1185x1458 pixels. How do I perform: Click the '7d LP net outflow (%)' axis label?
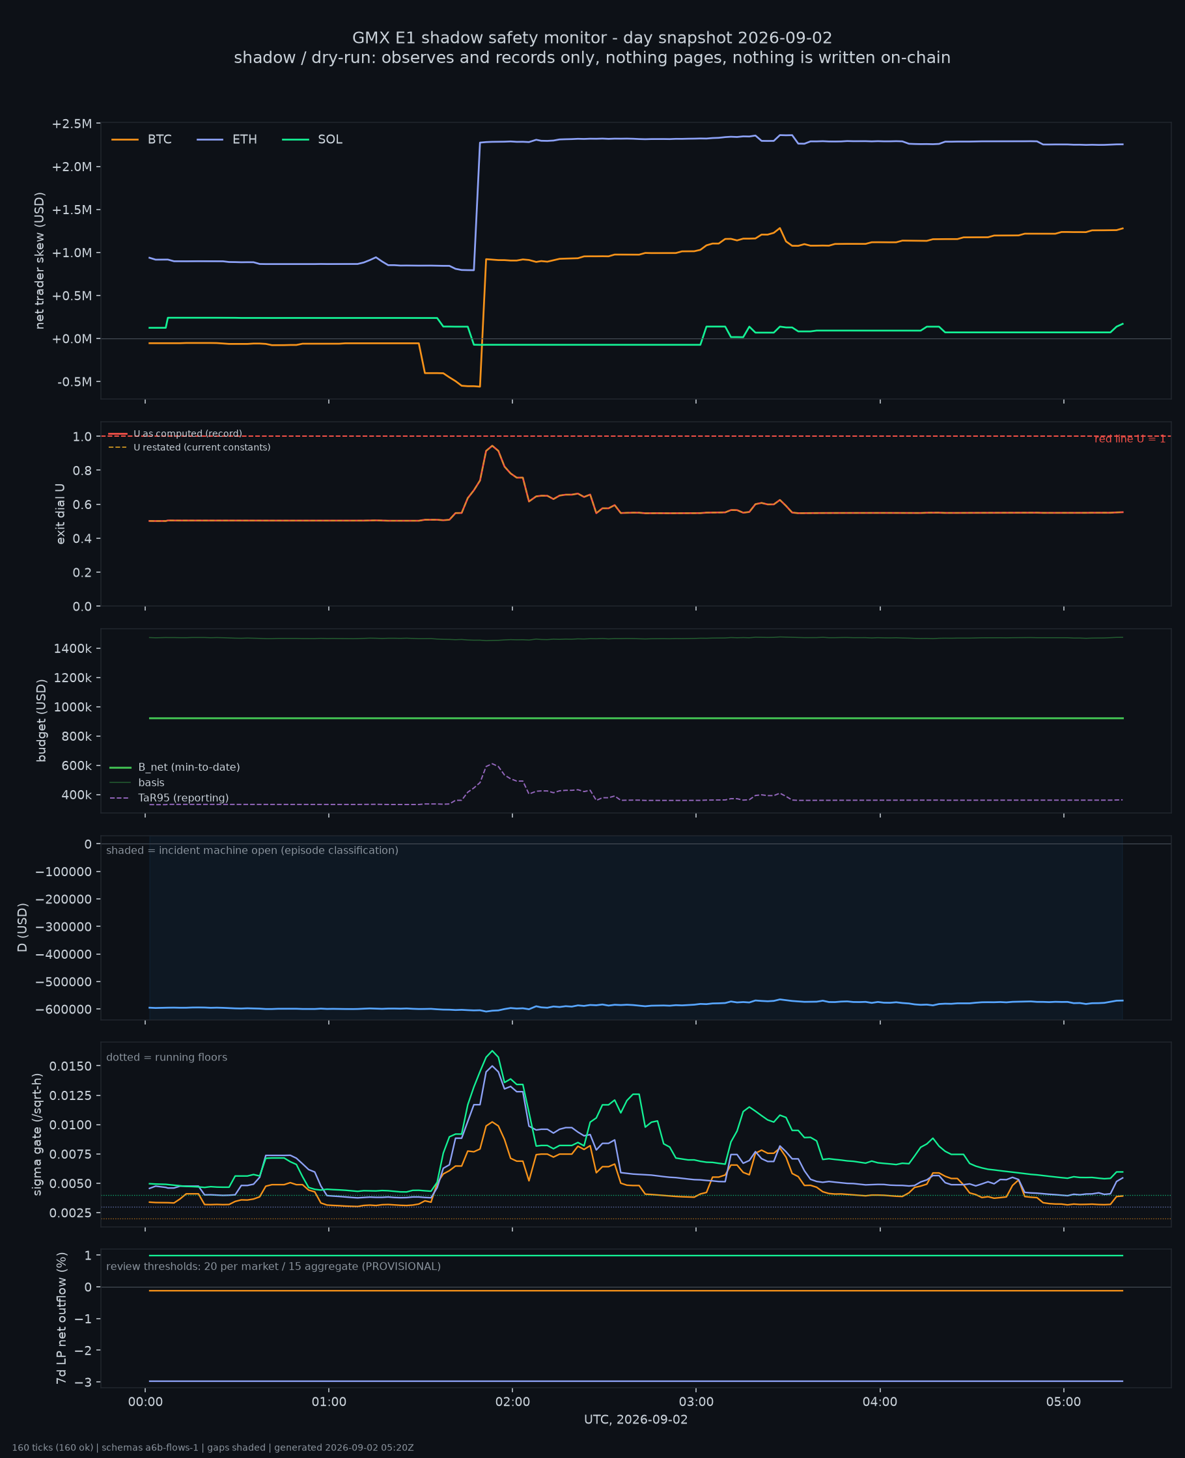tap(61, 1318)
